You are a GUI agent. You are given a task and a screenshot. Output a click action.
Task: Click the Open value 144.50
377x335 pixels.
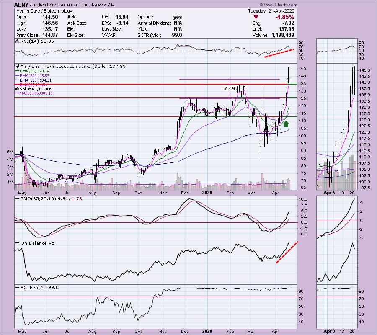click(x=50, y=17)
